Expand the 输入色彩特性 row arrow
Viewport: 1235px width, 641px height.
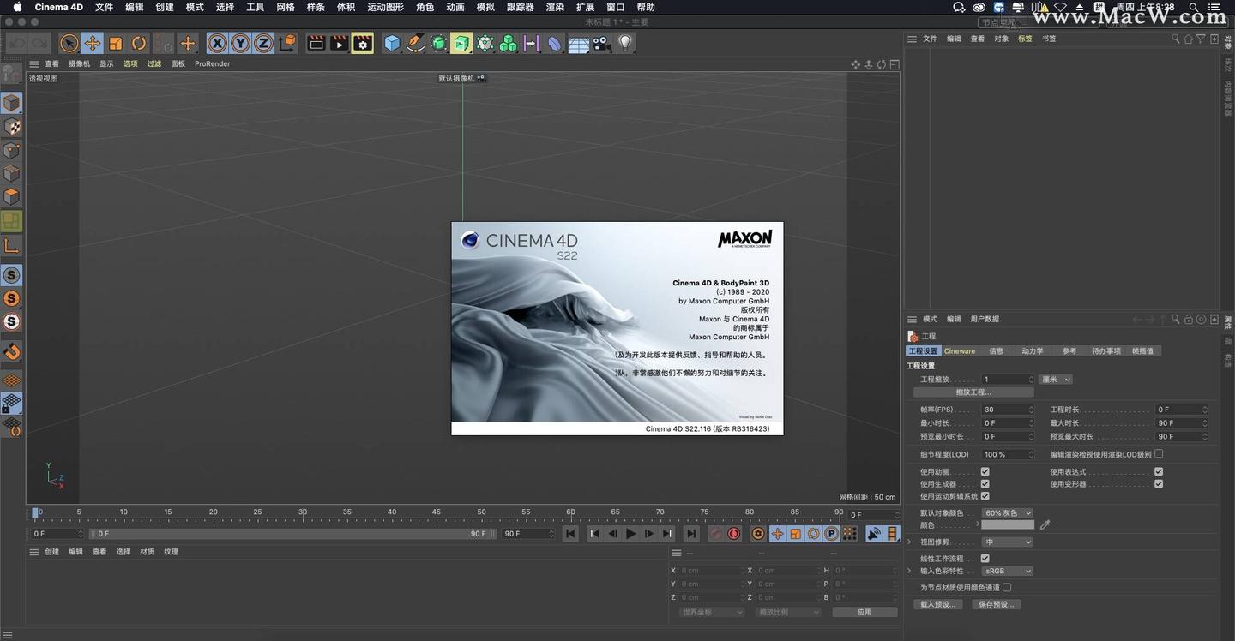910,571
